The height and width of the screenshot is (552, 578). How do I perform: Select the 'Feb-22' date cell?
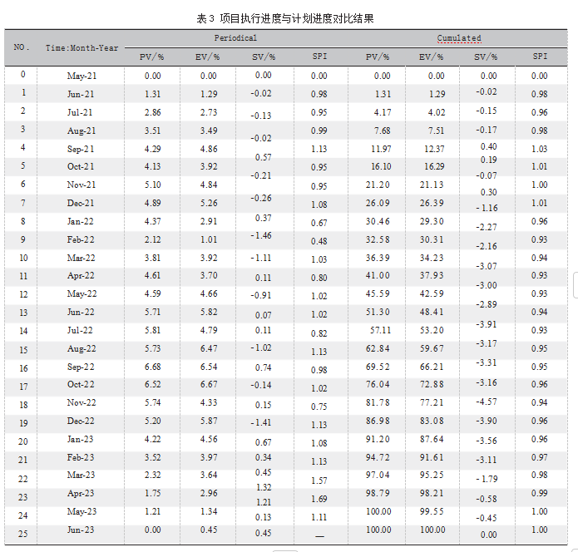point(81,239)
